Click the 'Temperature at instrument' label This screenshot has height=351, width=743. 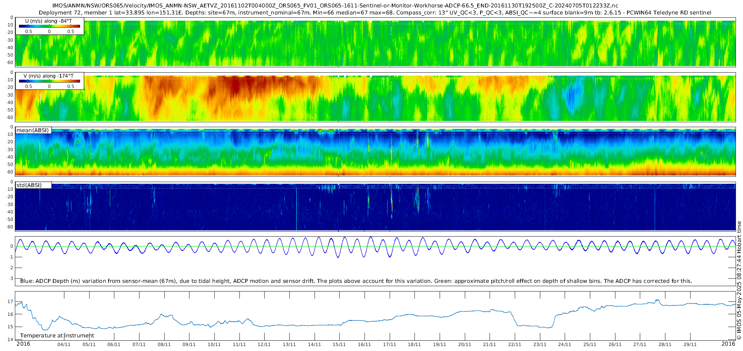[57, 335]
